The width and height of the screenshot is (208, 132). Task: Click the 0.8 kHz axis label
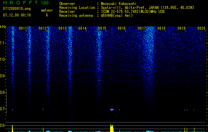pyautogui.click(x=3, y=92)
